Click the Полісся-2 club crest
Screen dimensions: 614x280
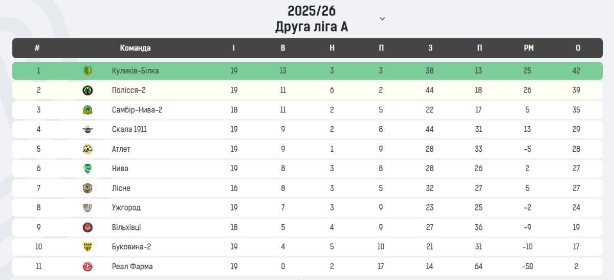tap(87, 90)
